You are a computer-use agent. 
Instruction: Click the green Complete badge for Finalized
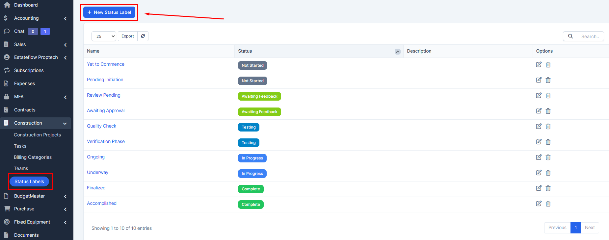click(x=251, y=189)
